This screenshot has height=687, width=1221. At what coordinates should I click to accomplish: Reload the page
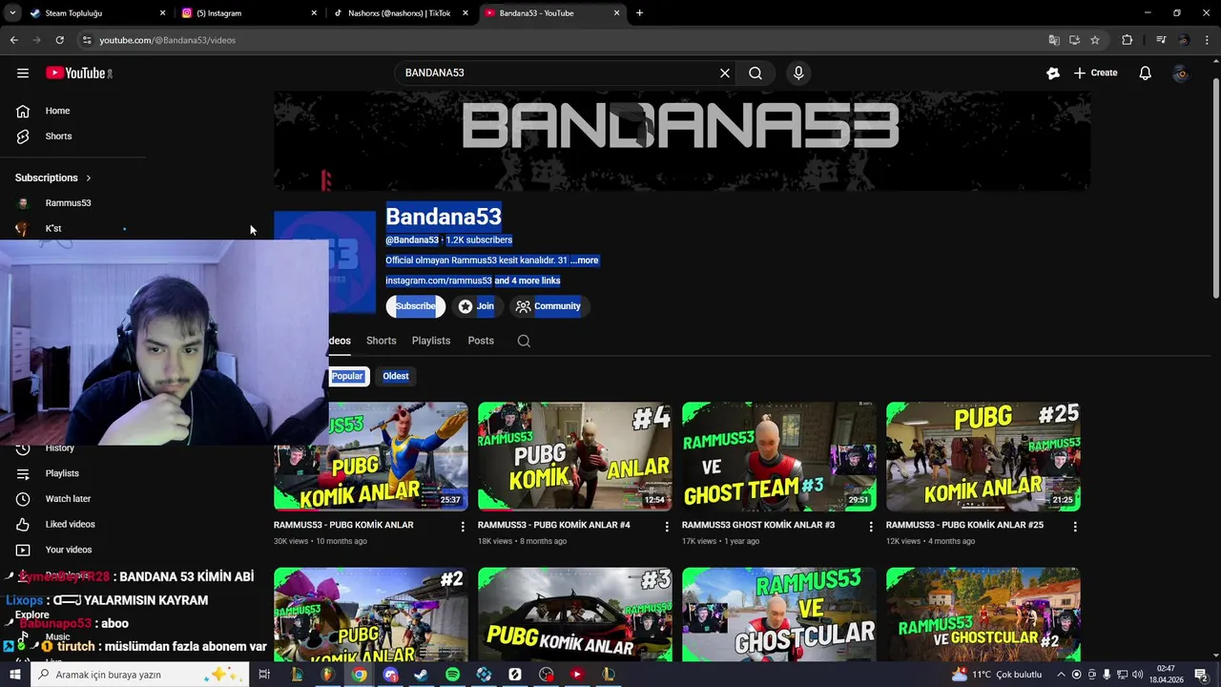[x=59, y=40]
